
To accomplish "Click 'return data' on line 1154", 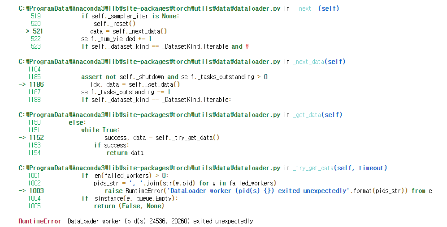I will [125, 153].
